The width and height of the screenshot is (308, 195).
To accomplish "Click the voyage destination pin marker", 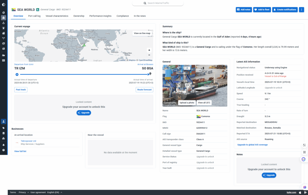I will point(150,74).
